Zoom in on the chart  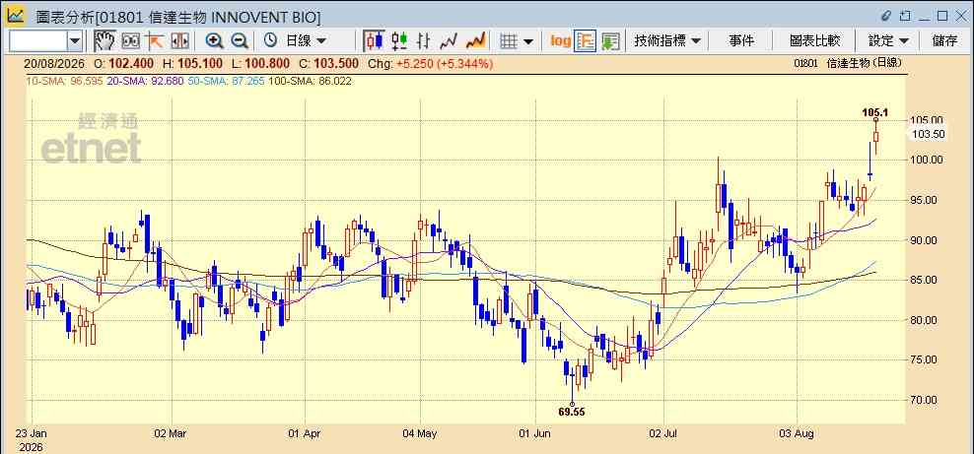pyautogui.click(x=214, y=41)
